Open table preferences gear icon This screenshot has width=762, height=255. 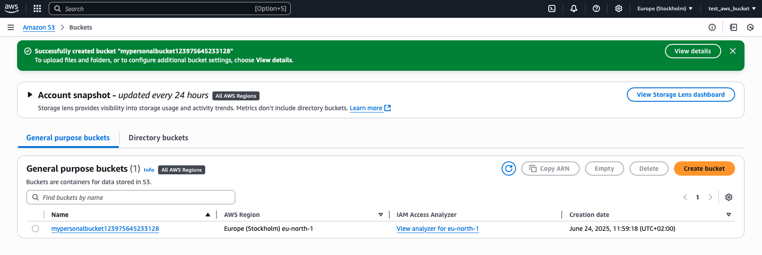pyautogui.click(x=729, y=197)
